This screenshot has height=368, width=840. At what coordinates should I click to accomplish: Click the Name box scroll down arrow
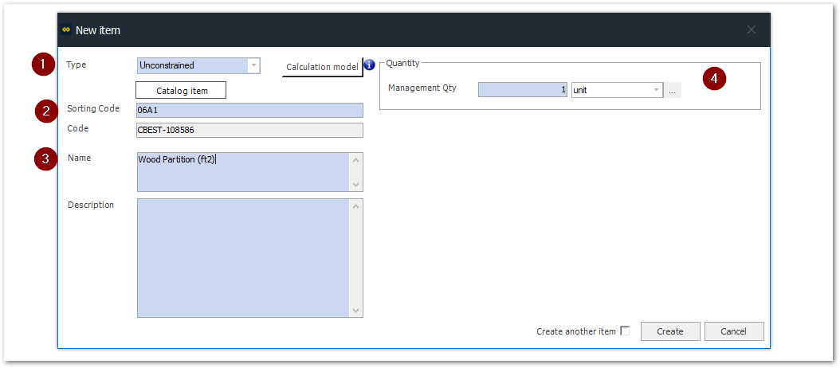[356, 185]
